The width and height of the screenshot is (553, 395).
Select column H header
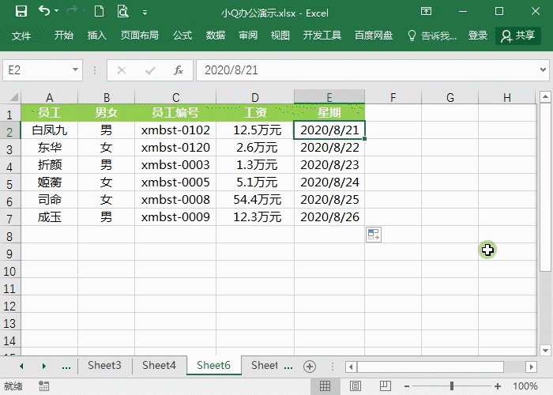(x=507, y=97)
